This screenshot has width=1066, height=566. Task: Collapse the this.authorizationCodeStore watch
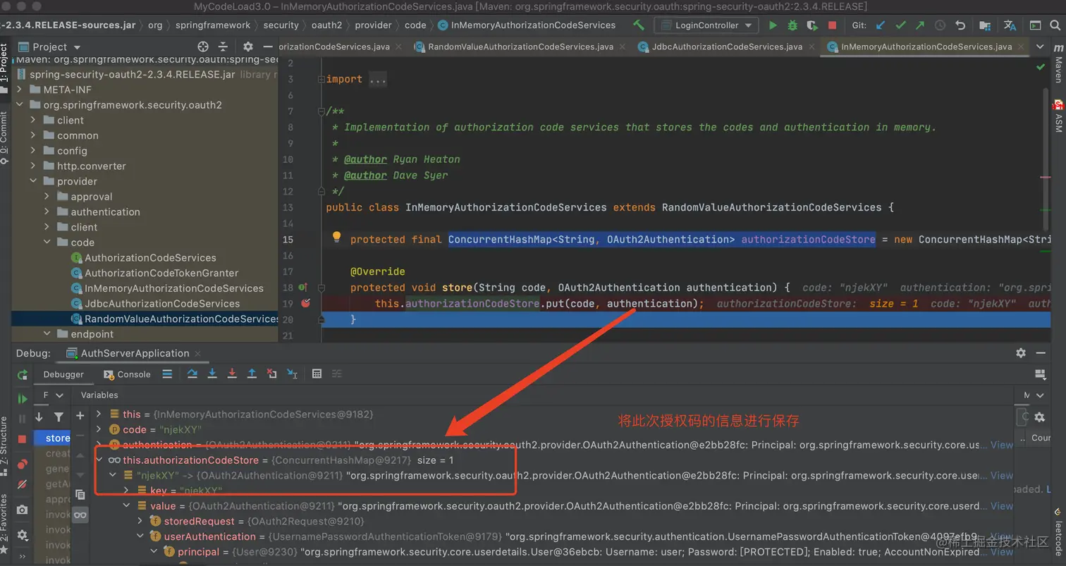(99, 460)
